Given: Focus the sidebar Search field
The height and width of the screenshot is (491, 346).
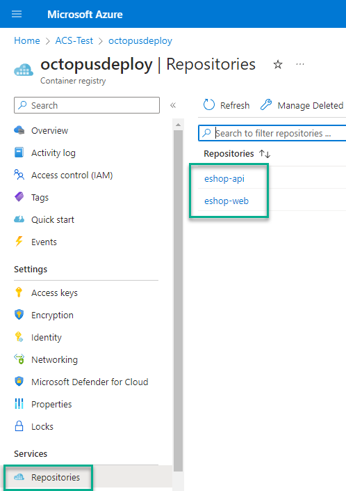Looking at the screenshot, I should 87,105.
